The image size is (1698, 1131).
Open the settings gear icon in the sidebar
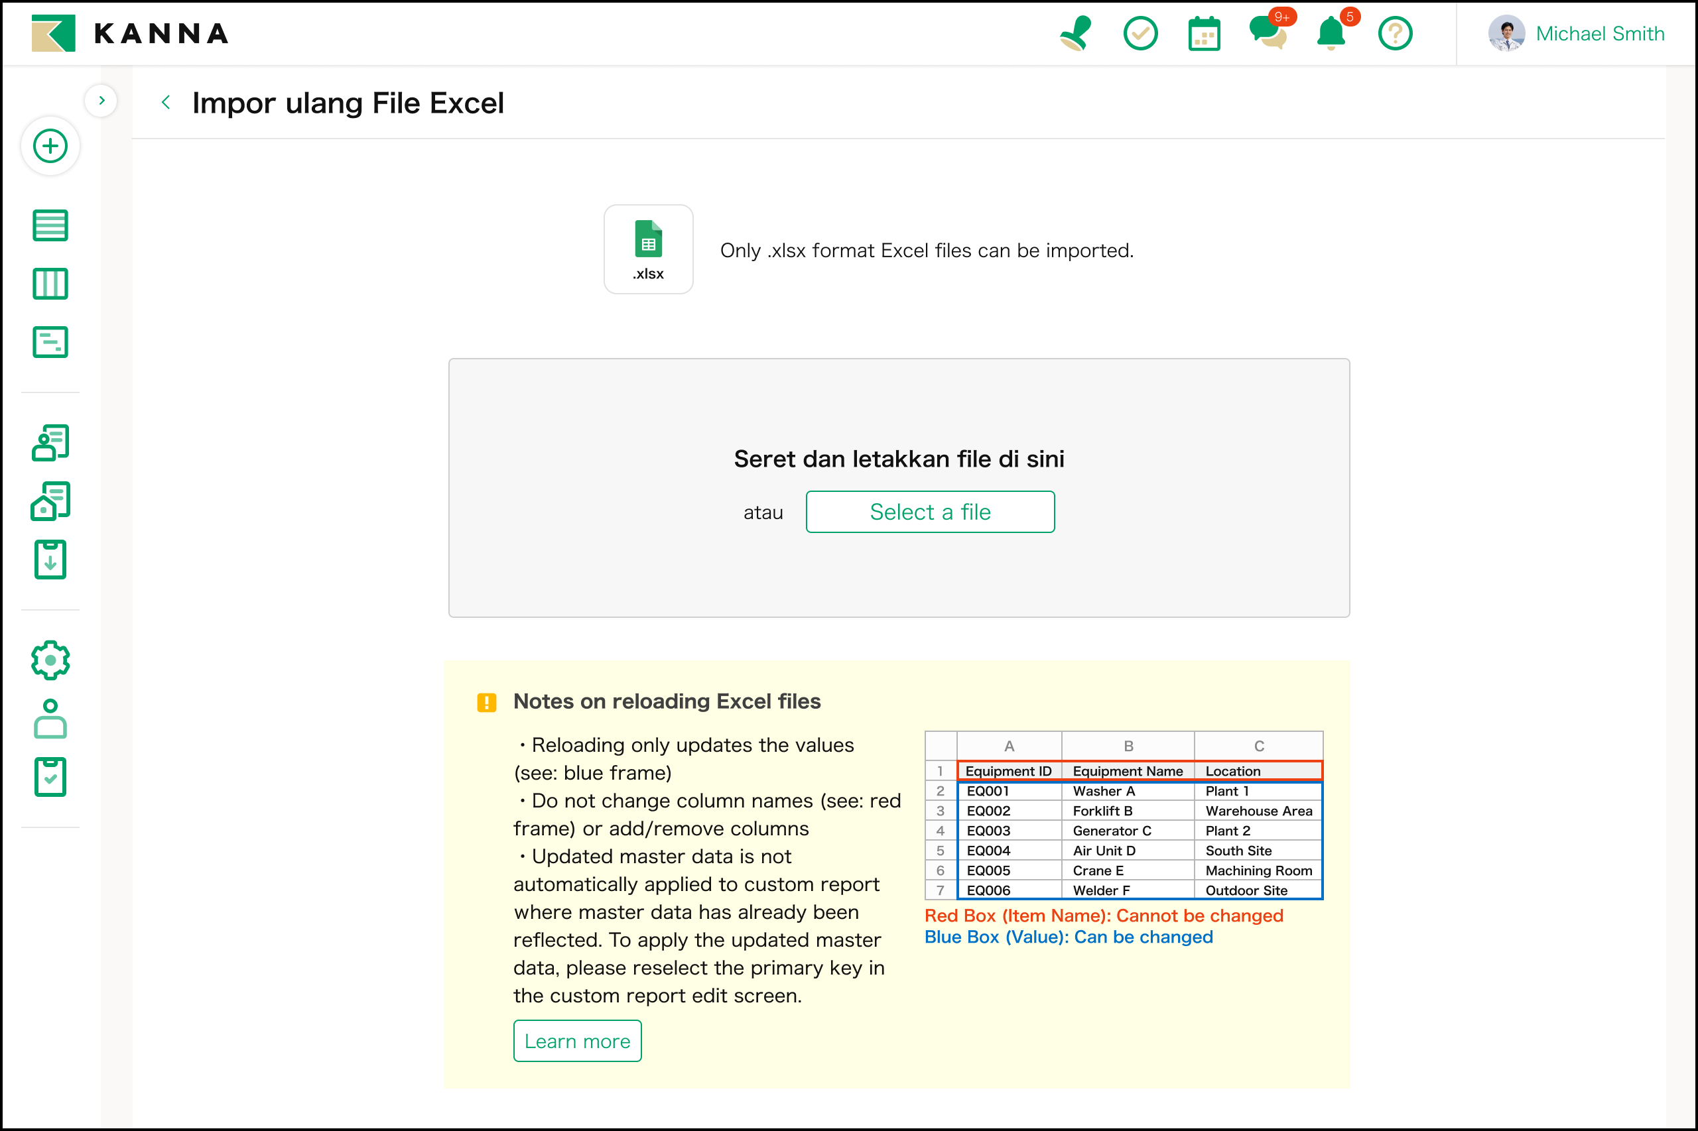click(x=50, y=660)
